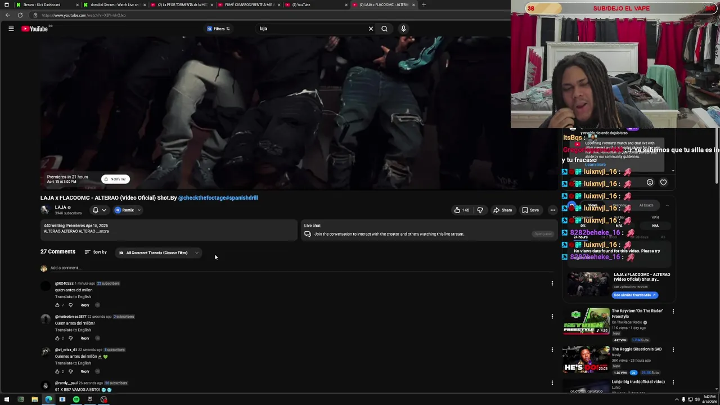
Task: Open 'The Reggie Situation Is SAD' video thumbnail
Action: pyautogui.click(x=586, y=359)
